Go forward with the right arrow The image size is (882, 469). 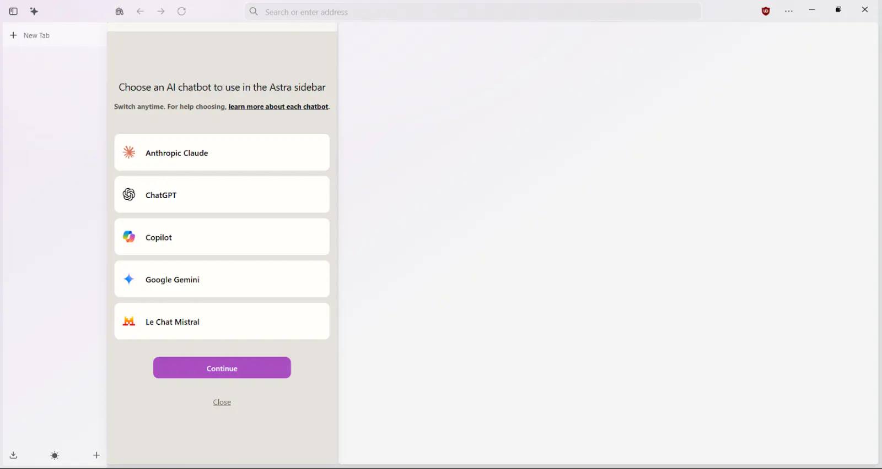click(161, 11)
